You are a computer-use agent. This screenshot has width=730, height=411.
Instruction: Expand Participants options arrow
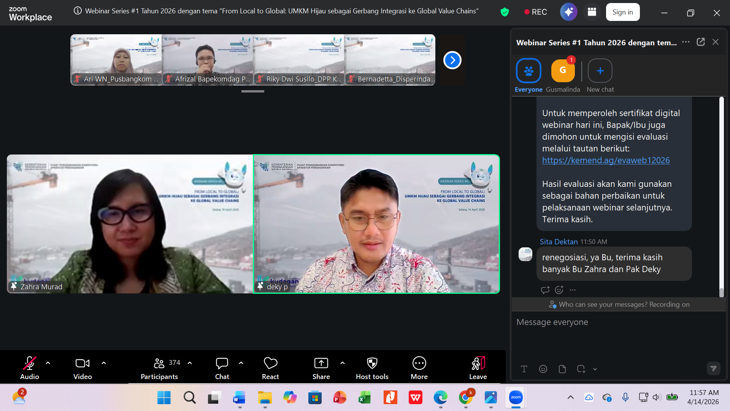pos(190,363)
